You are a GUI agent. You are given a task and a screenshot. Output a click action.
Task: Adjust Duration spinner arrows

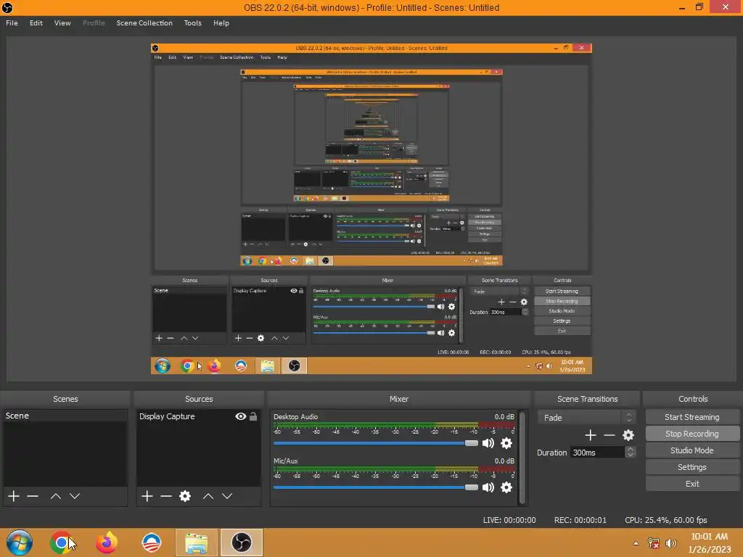[631, 453]
